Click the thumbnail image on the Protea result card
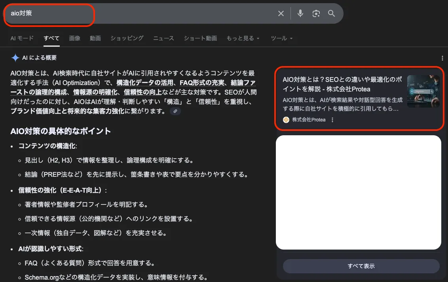The height and width of the screenshot is (282, 448). pos(423,91)
